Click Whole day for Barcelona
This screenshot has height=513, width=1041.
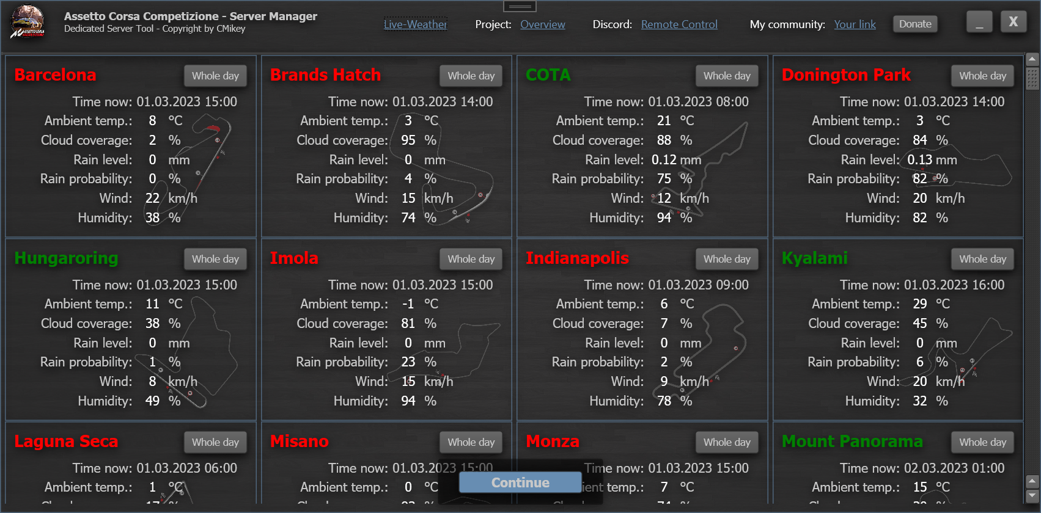pyautogui.click(x=215, y=76)
